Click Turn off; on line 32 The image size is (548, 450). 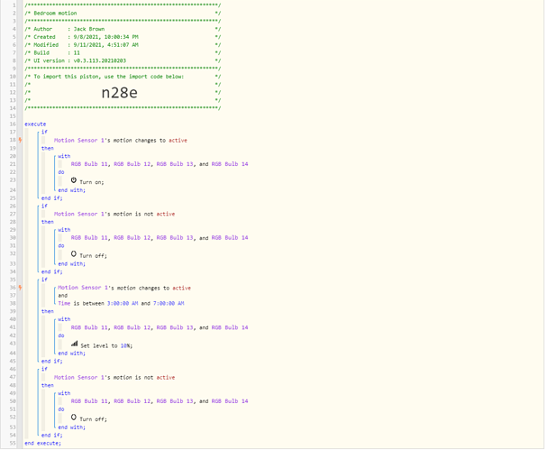tap(94, 256)
